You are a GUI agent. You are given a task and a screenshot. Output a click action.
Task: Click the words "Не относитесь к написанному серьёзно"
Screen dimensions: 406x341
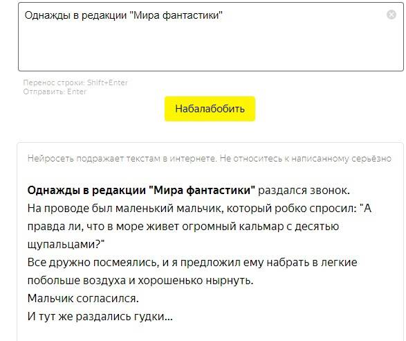306,158
